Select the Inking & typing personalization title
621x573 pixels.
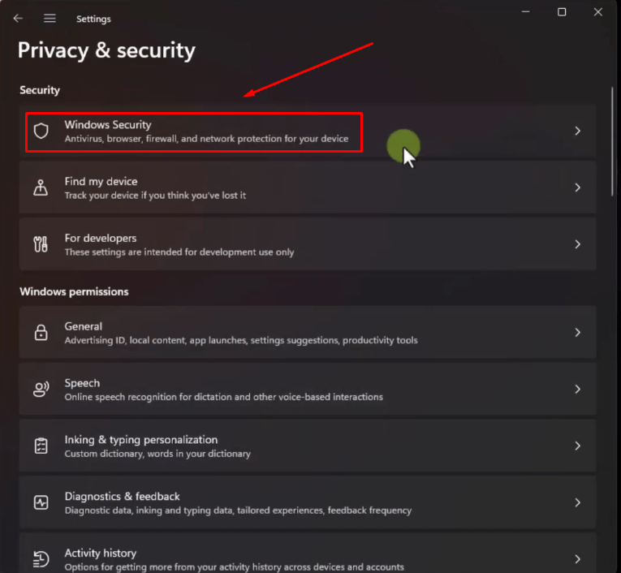(x=141, y=440)
